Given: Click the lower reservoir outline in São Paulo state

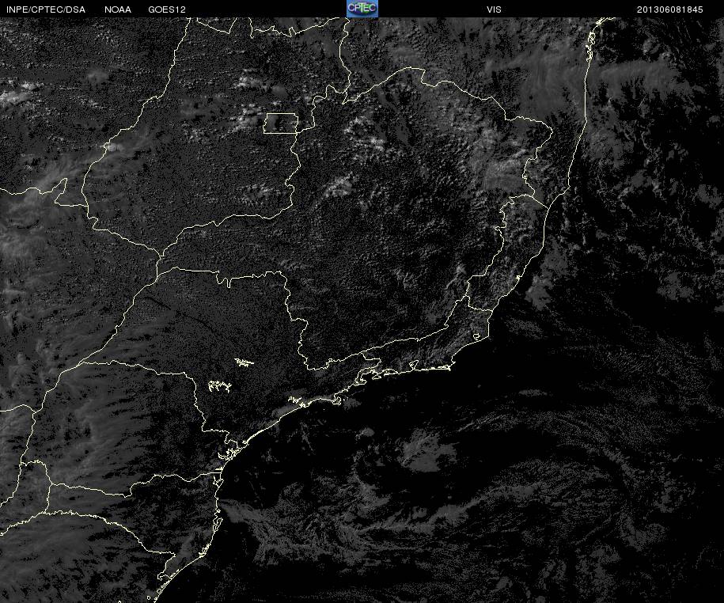Looking at the screenshot, I should click(x=219, y=386).
